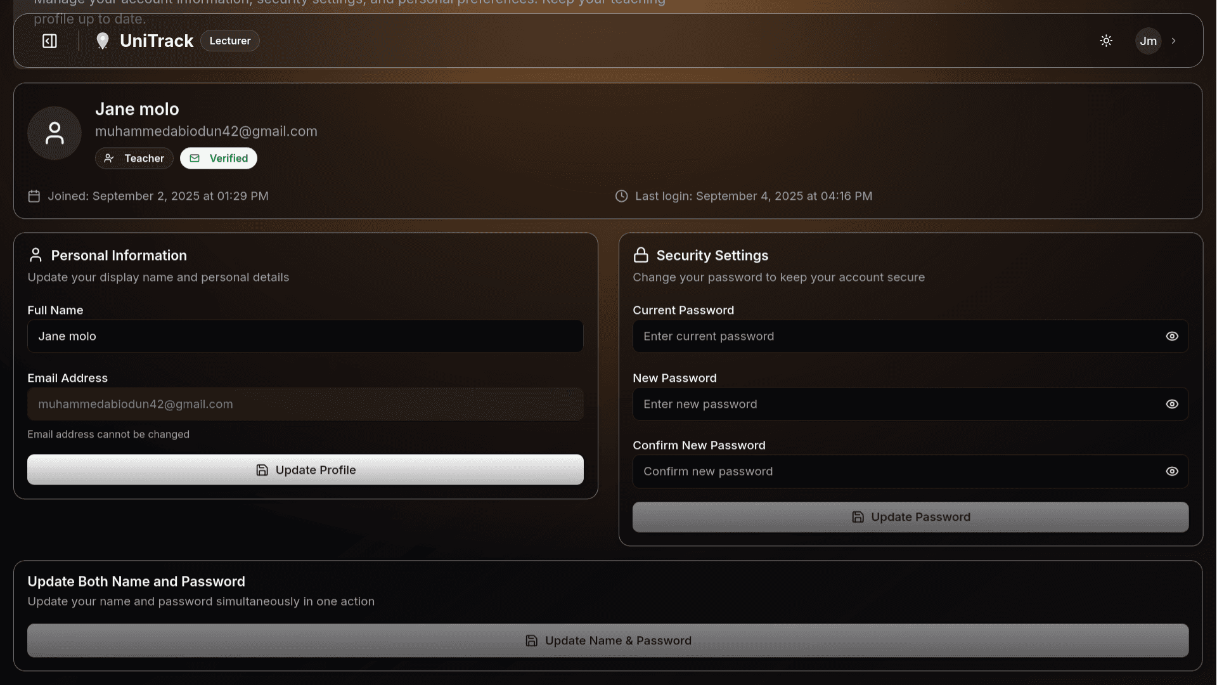Switch theme with the sun icon
1217x685 pixels.
(1106, 41)
